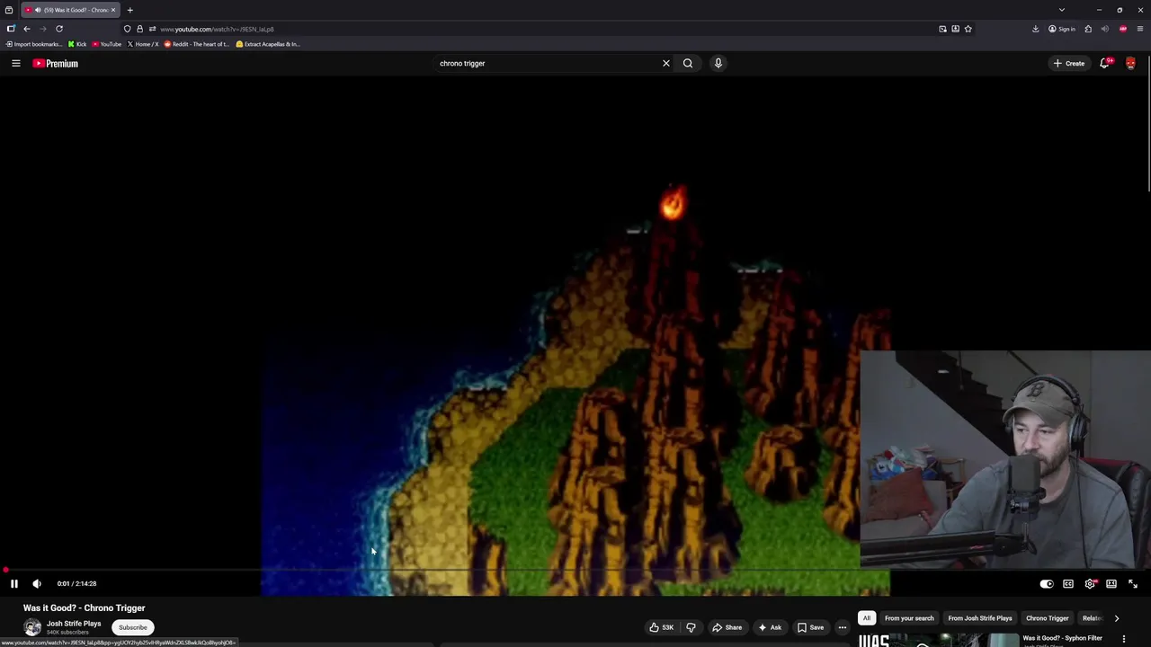The width and height of the screenshot is (1151, 647).
Task: Go to YouTube Premium home logo
Action: pos(56,63)
